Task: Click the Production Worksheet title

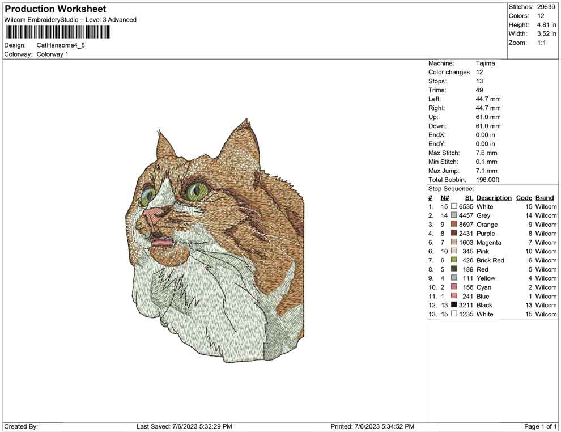Action: click(x=56, y=9)
